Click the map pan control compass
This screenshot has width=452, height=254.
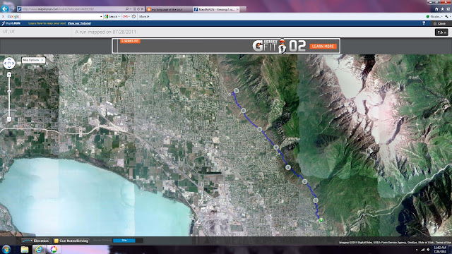[x=9, y=63]
